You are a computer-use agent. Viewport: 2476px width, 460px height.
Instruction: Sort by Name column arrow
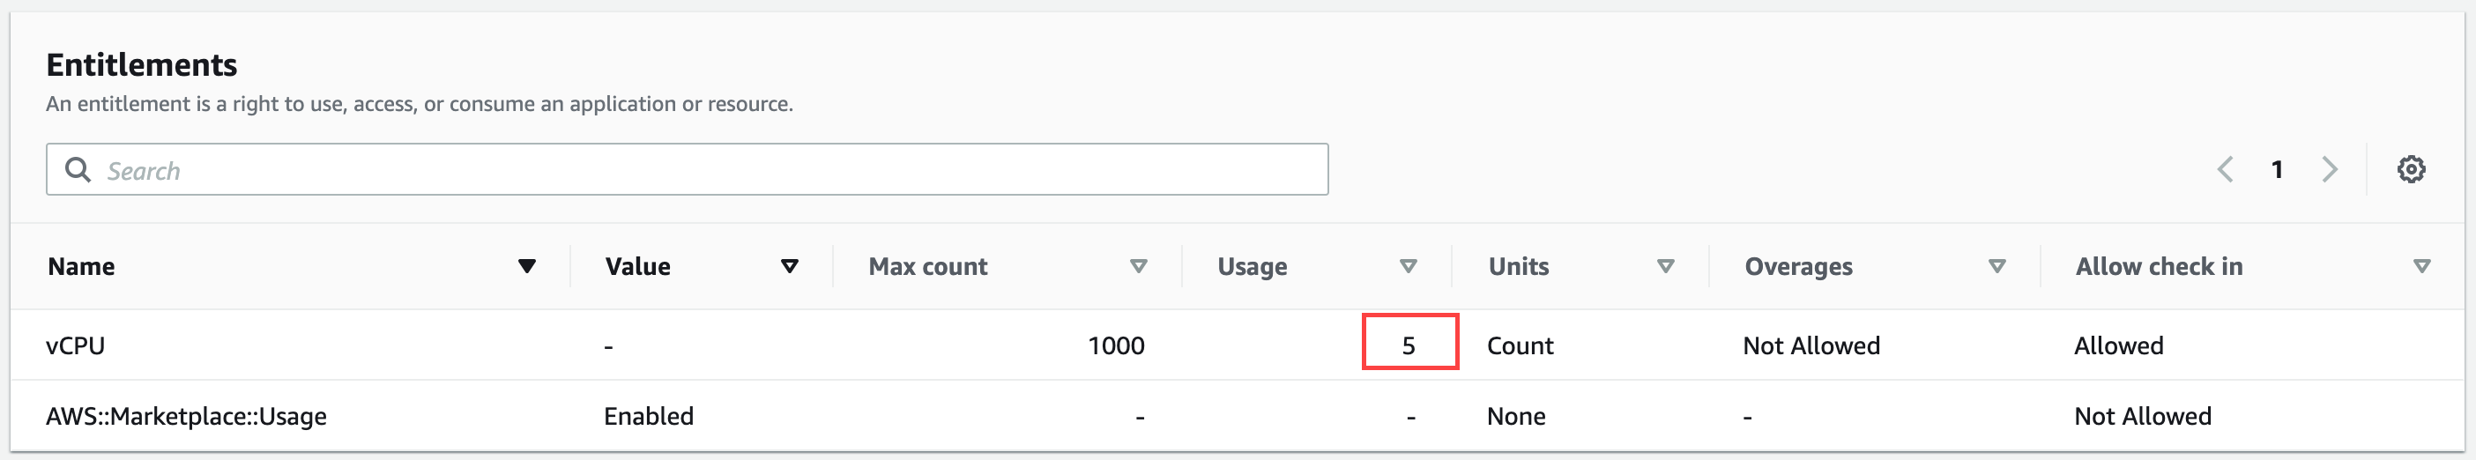click(525, 266)
